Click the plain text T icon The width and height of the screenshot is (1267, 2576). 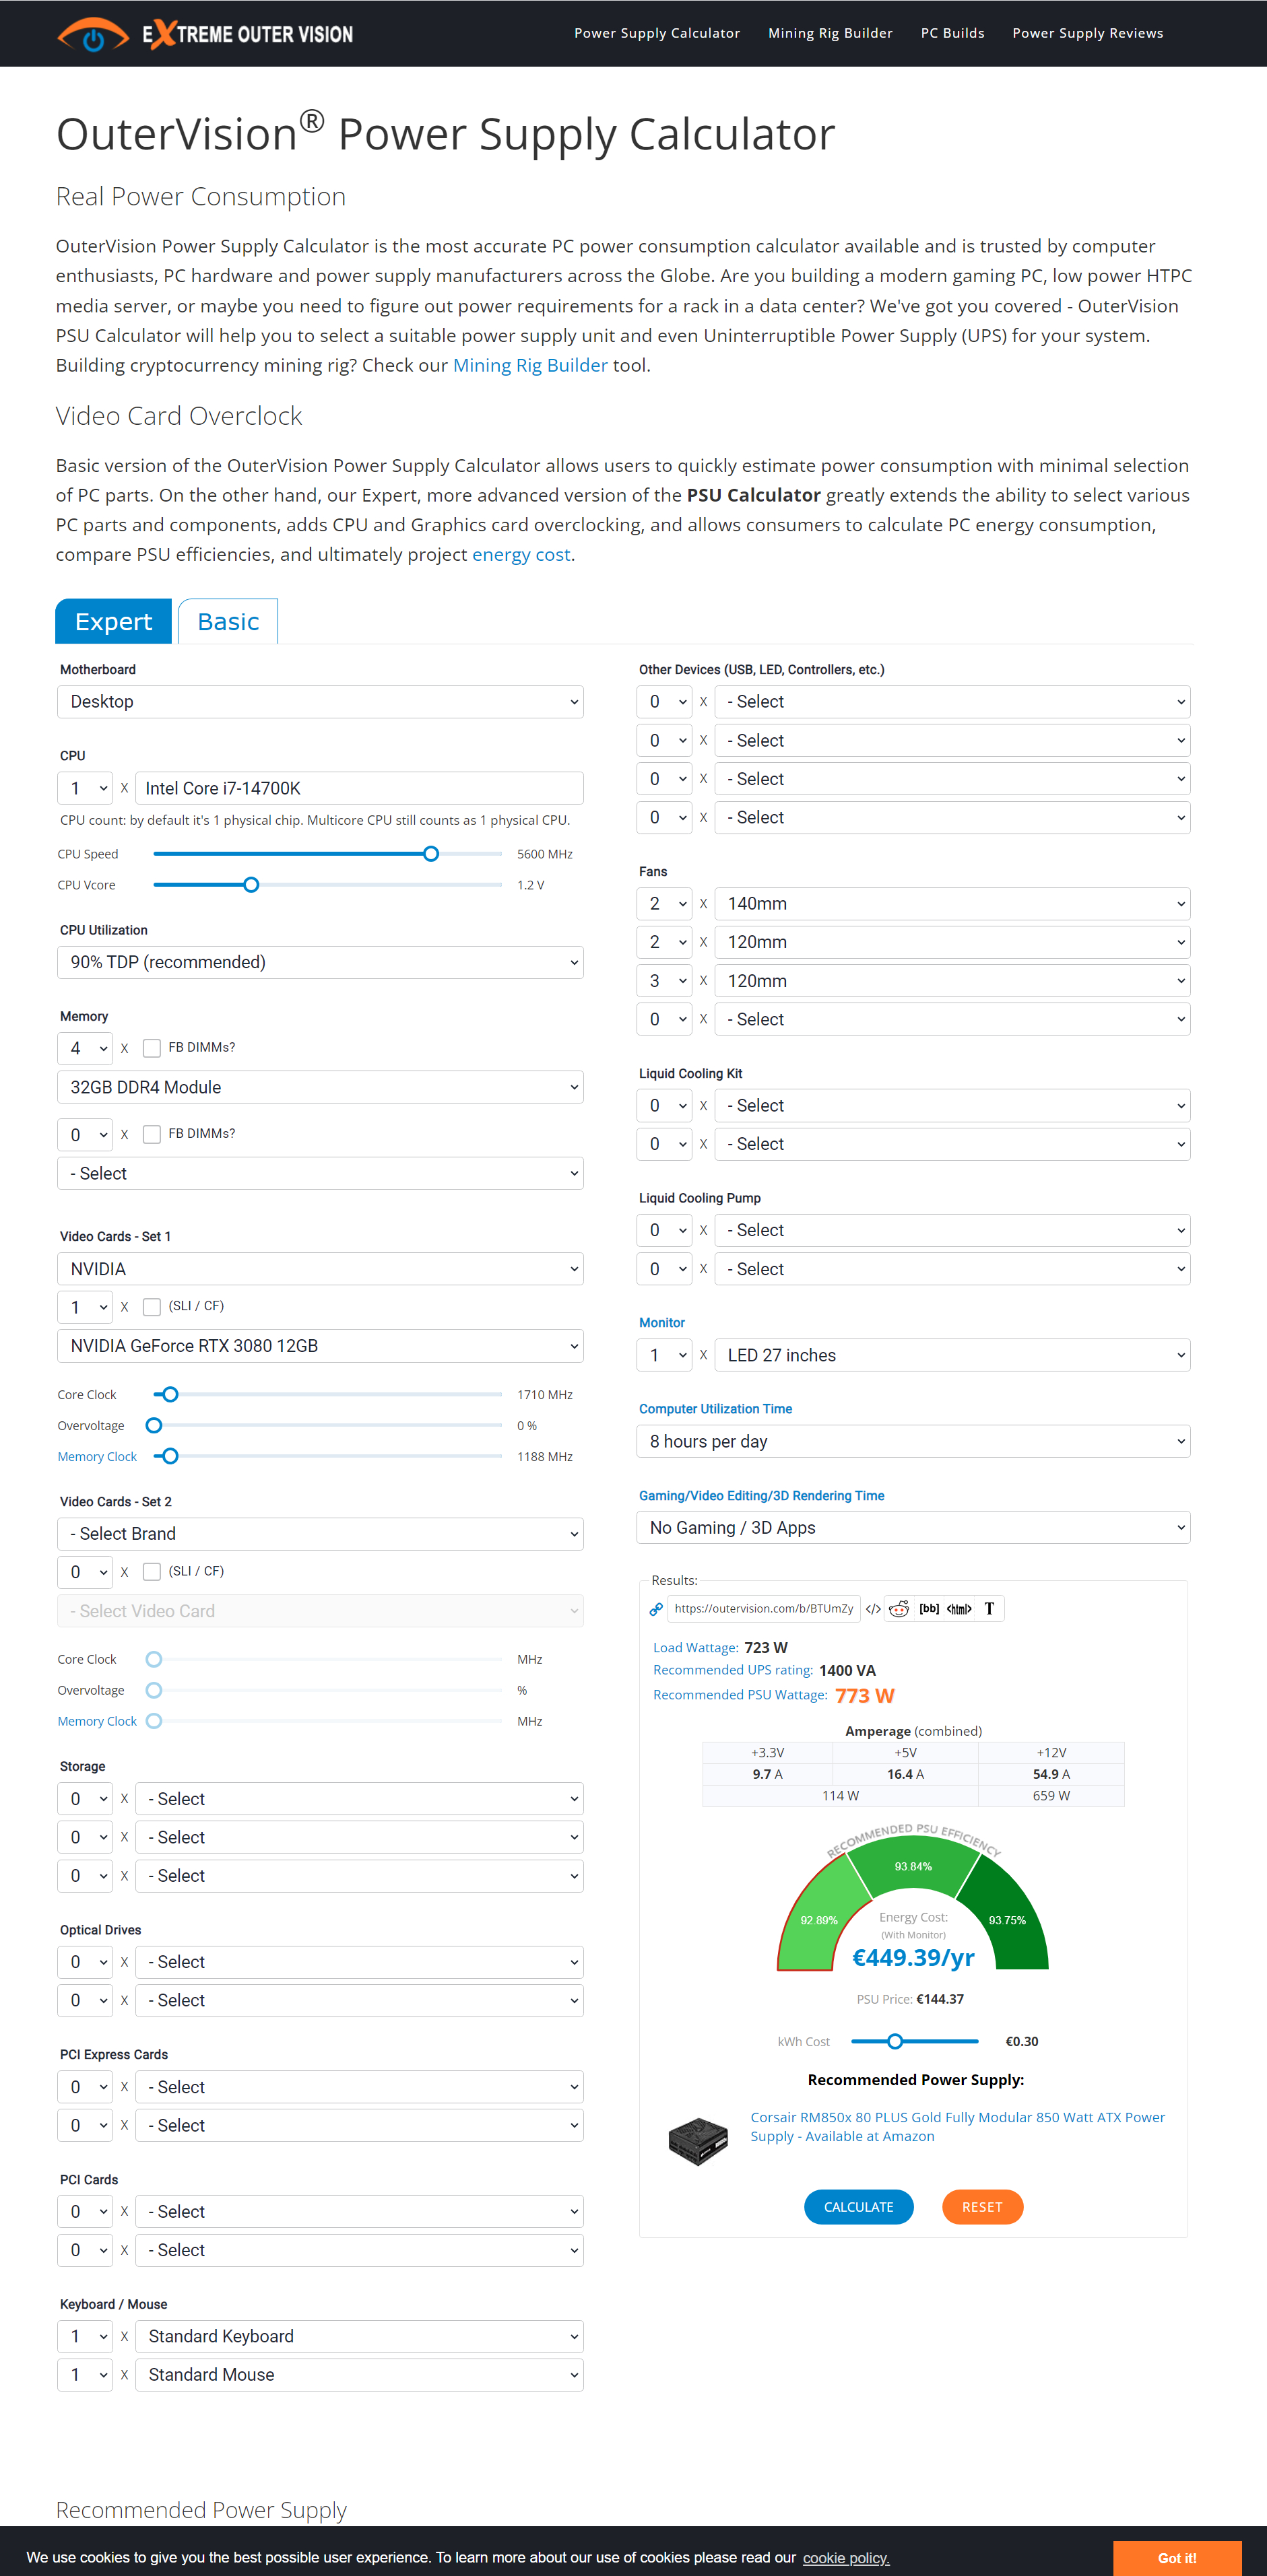pyautogui.click(x=989, y=1608)
